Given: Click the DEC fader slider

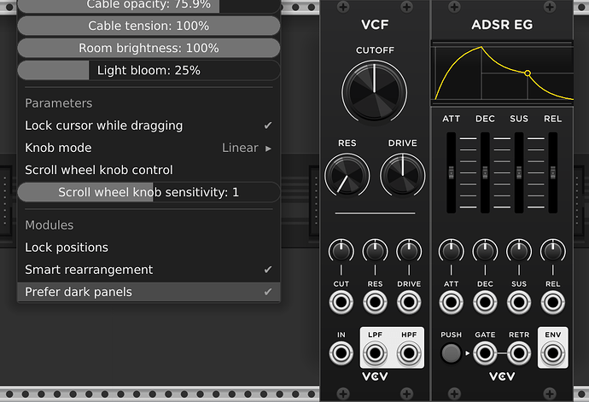Looking at the screenshot, I should [x=485, y=172].
